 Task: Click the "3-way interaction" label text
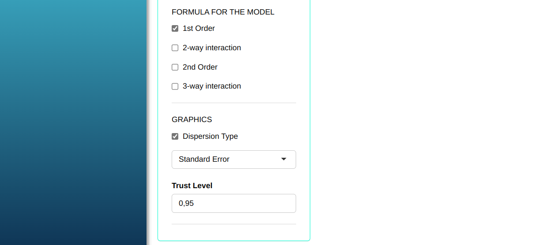(212, 86)
